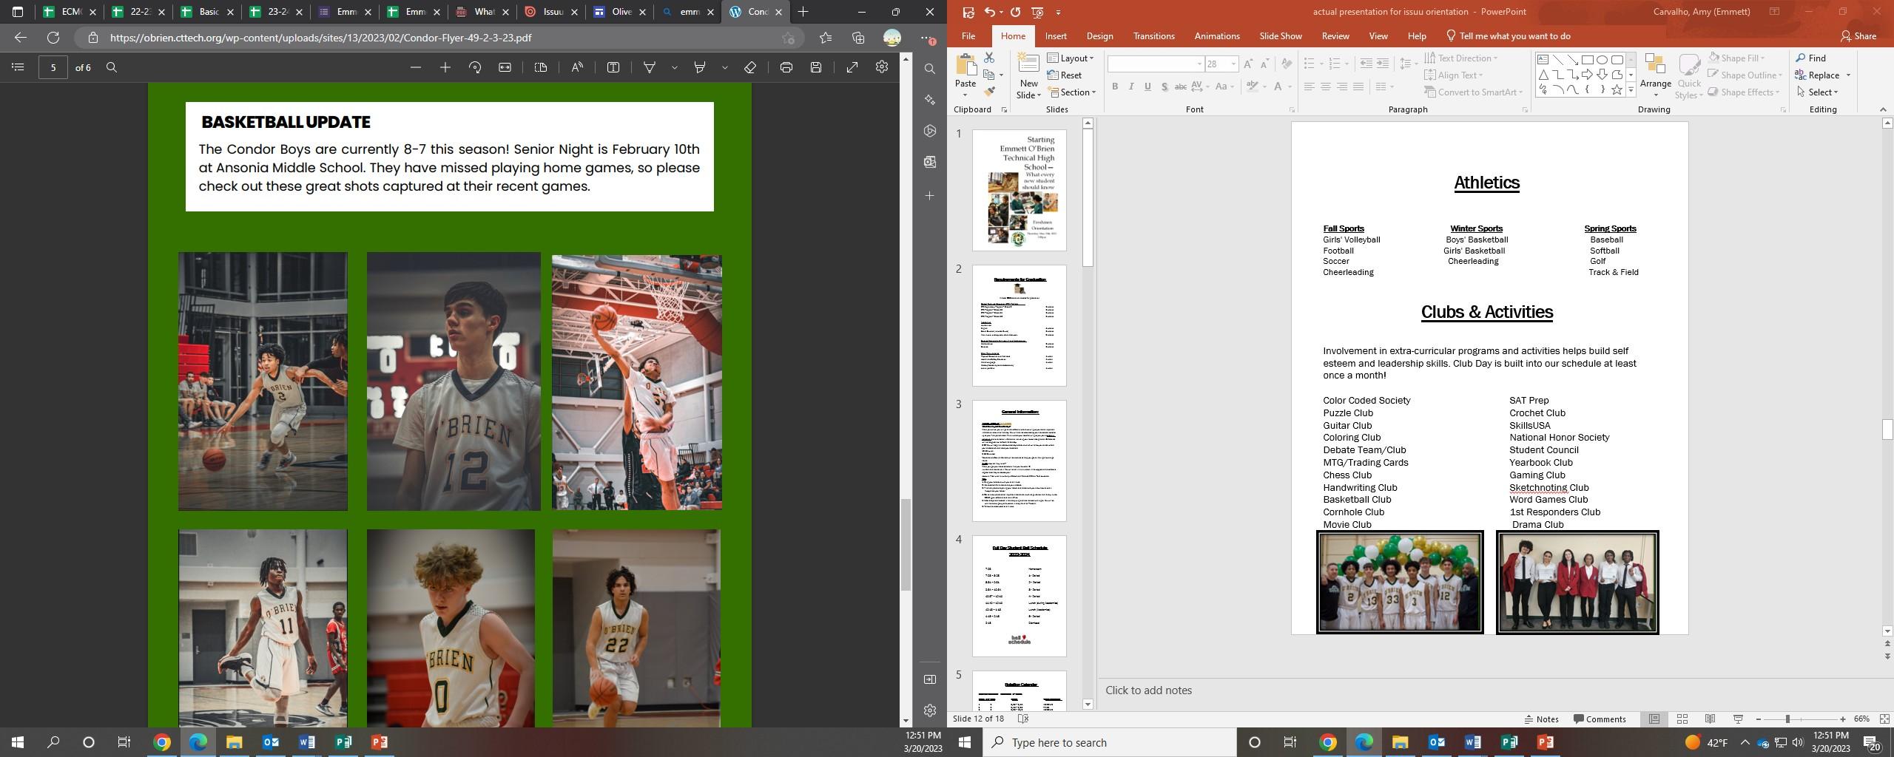
Task: Click the Format Painter brush in PowerPoint
Action: pyautogui.click(x=989, y=92)
